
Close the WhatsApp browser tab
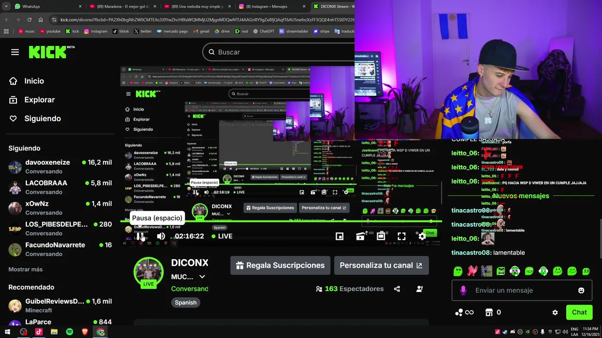[x=80, y=7]
